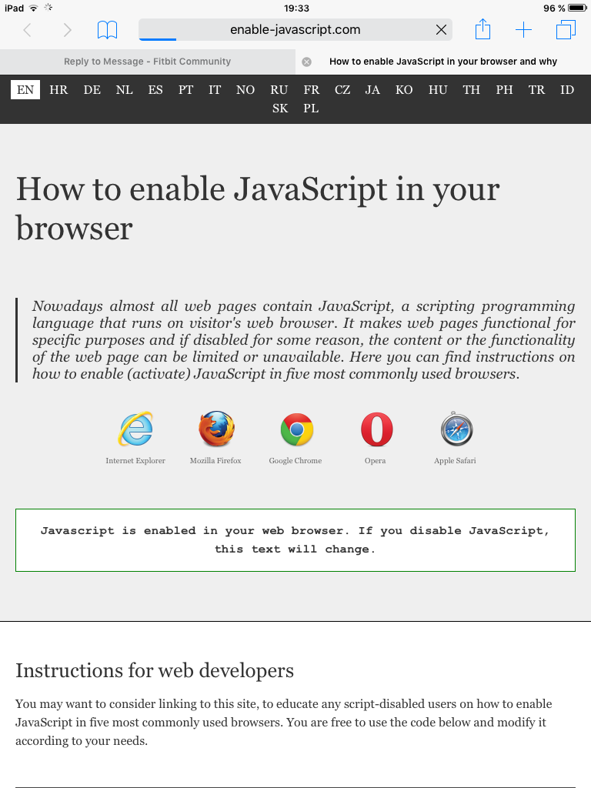Select the Internet Explorer icon
This screenshot has height=788, width=591.
click(x=135, y=429)
